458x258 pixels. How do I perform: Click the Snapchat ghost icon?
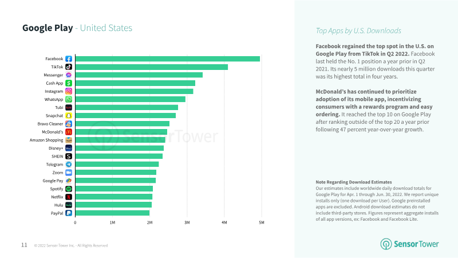click(69, 115)
